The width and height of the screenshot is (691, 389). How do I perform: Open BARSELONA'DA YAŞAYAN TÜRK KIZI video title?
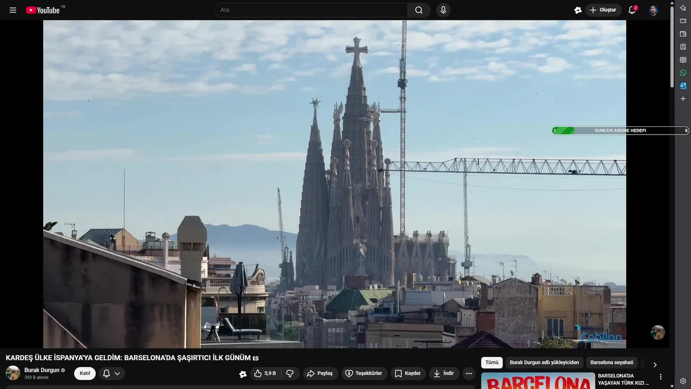[624, 379]
